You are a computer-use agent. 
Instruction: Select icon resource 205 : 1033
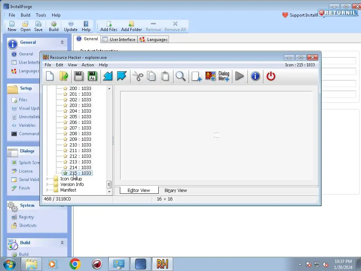click(80, 116)
